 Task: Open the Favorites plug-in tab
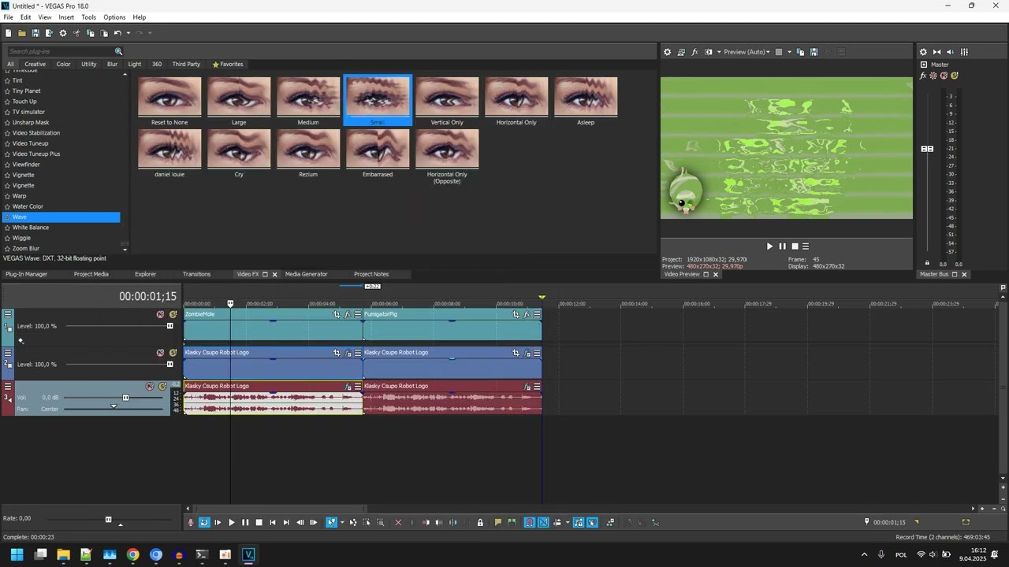tap(228, 65)
